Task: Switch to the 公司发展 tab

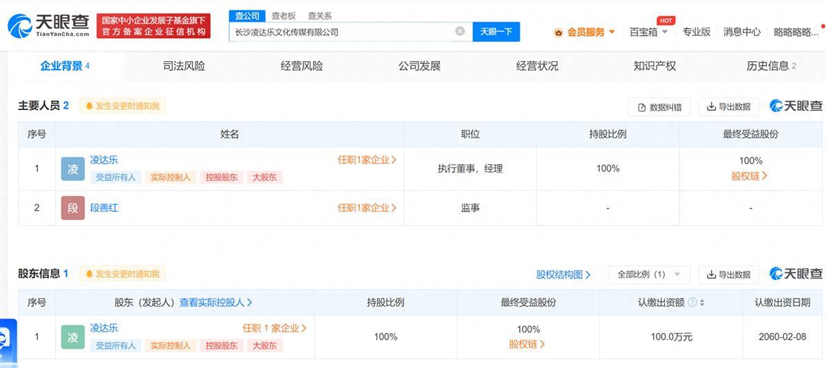Action: tap(419, 66)
